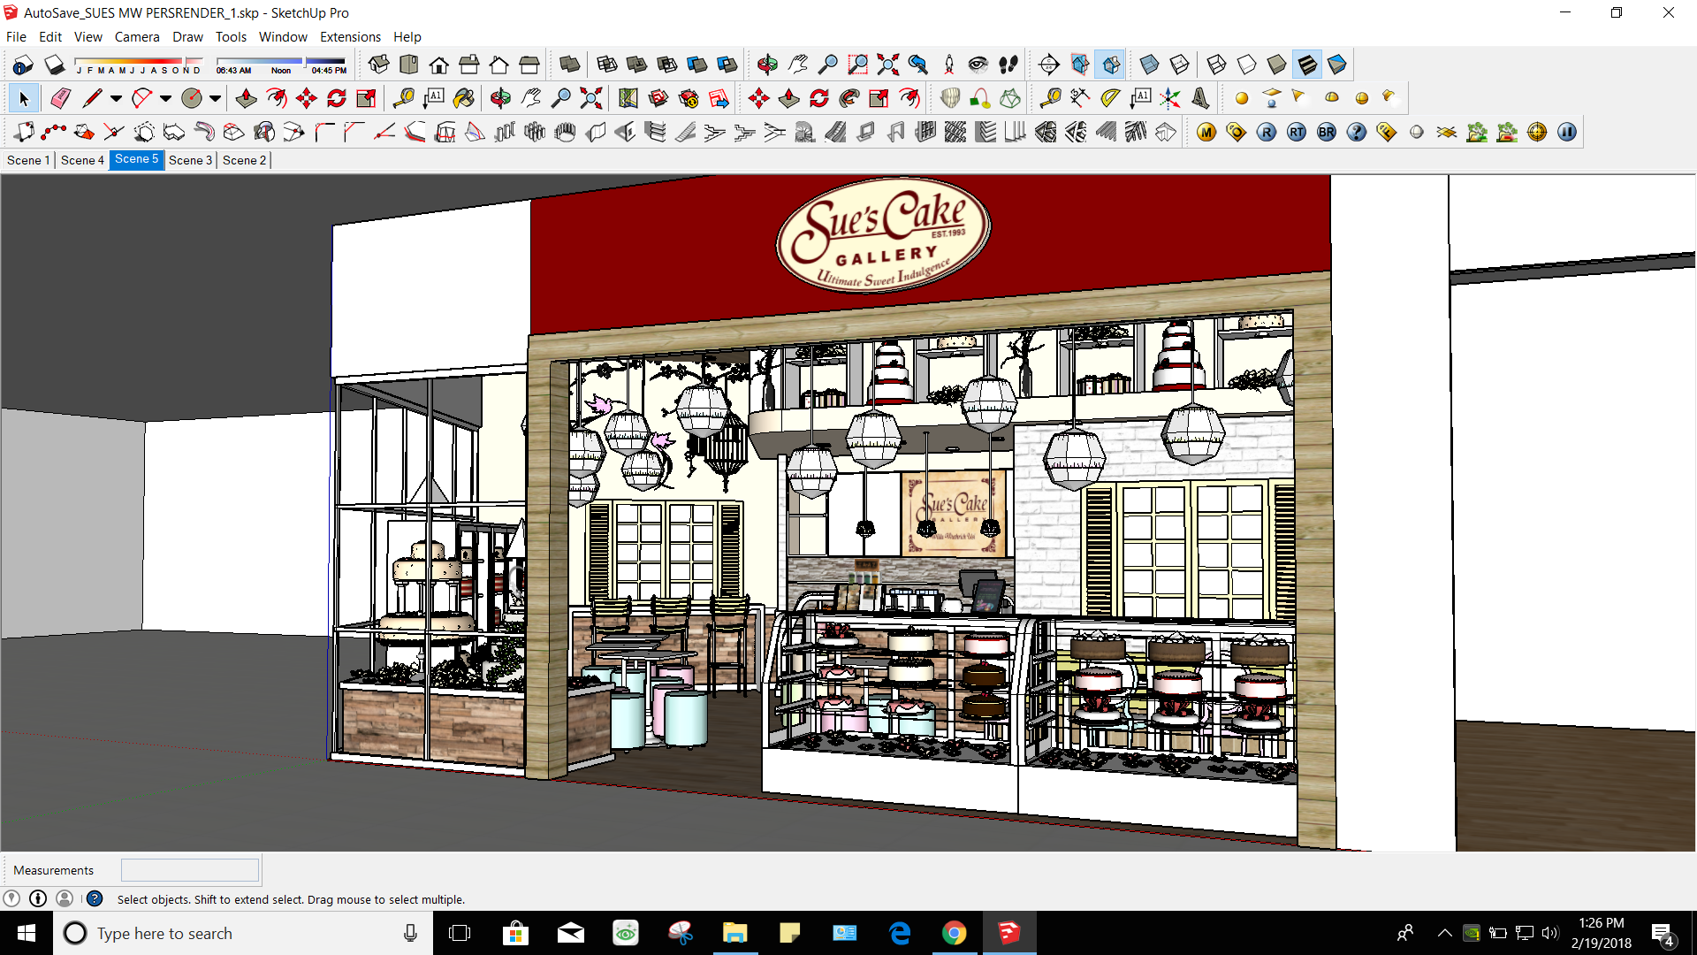Select the 3D Text tool
This screenshot has width=1697, height=955.
tap(1200, 98)
